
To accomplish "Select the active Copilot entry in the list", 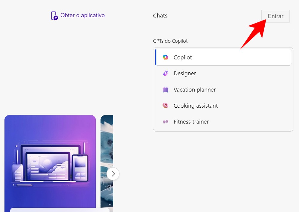I will pyautogui.click(x=183, y=57).
